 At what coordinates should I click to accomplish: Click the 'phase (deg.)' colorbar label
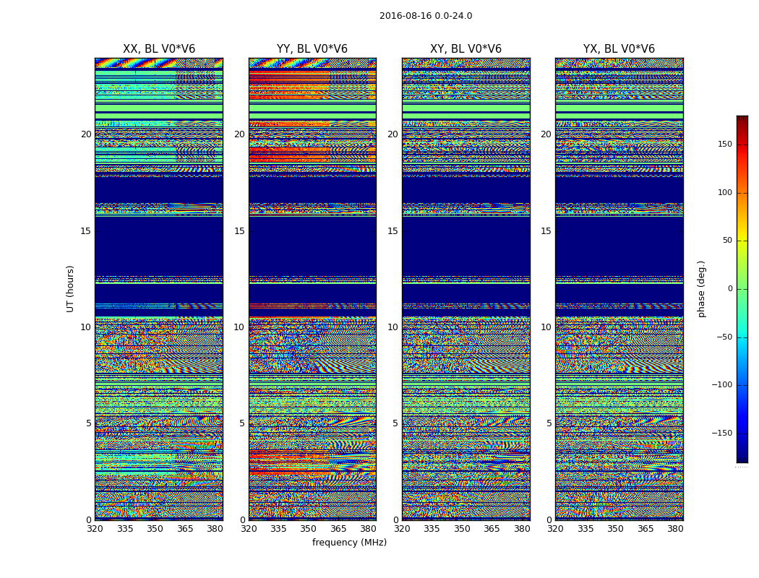tap(701, 289)
